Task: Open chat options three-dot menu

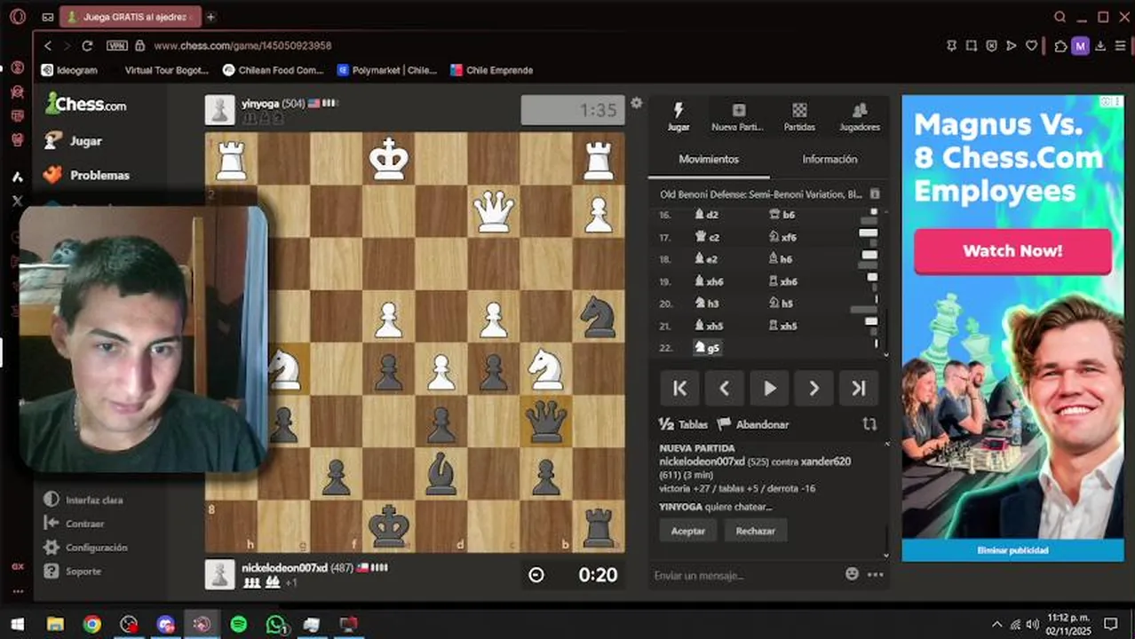Action: [876, 574]
